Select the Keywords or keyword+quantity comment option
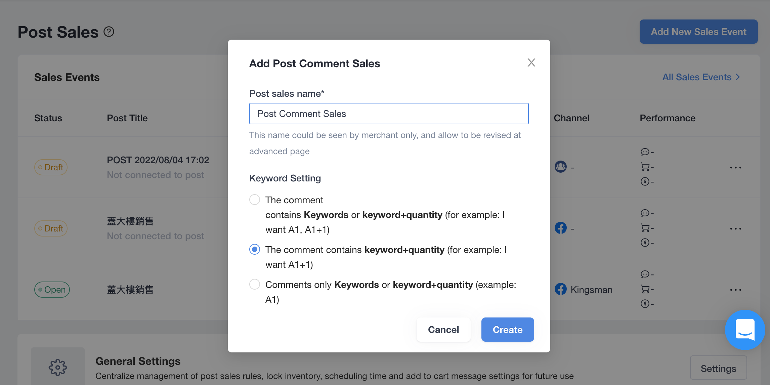 [x=255, y=200]
